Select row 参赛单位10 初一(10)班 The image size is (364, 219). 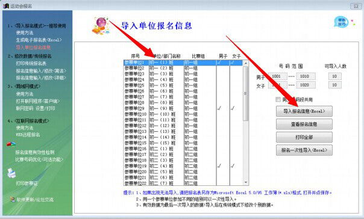(x=183, y=114)
